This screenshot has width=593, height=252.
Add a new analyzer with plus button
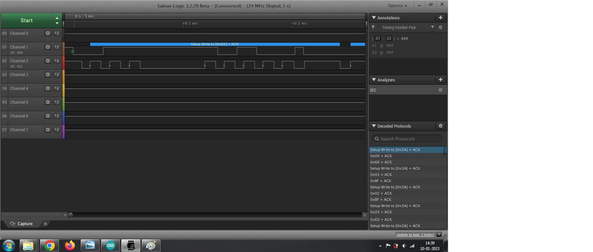coord(440,80)
